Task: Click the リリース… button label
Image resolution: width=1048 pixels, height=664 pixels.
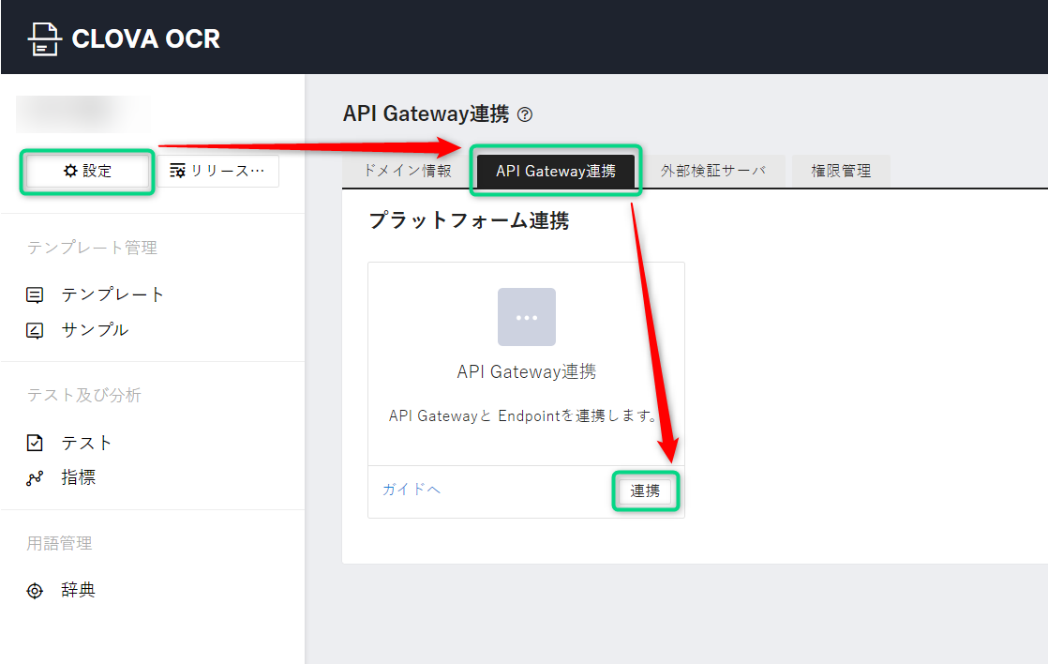Action: 228,171
